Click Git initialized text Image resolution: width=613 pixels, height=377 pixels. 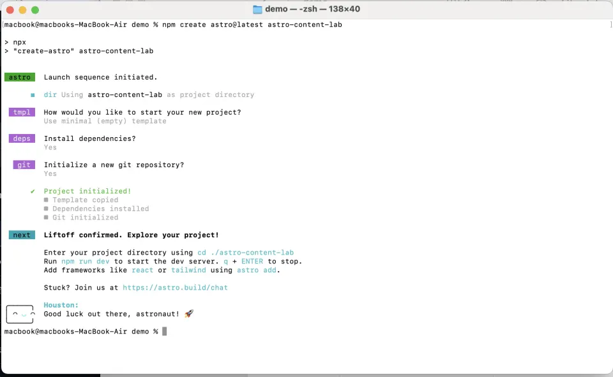[85, 218]
